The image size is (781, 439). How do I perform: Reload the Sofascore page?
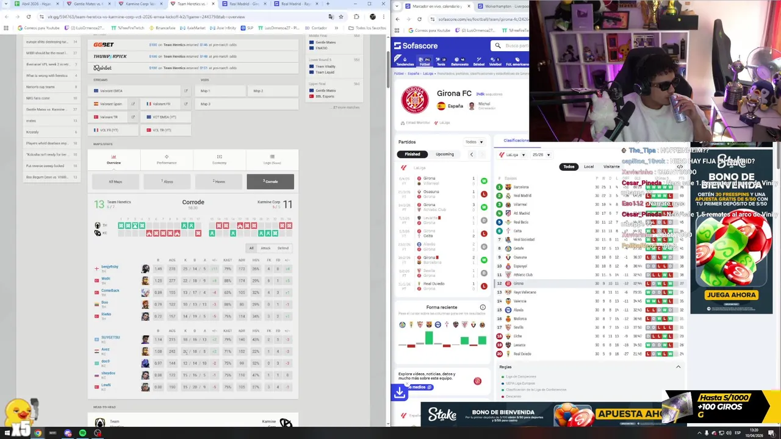(x=419, y=19)
